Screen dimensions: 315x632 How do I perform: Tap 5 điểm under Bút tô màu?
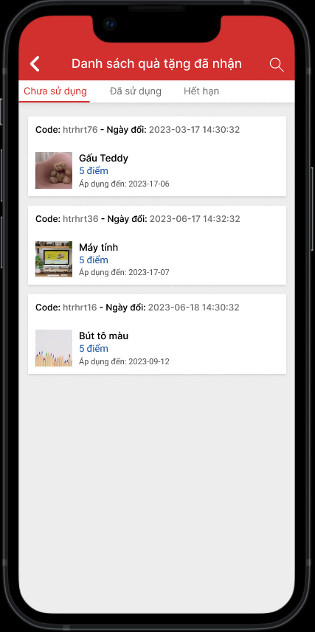pos(94,349)
